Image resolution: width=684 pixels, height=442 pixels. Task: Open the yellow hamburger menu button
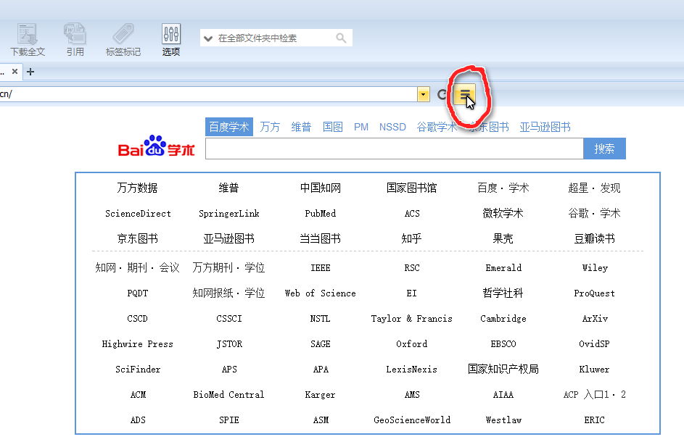(464, 94)
